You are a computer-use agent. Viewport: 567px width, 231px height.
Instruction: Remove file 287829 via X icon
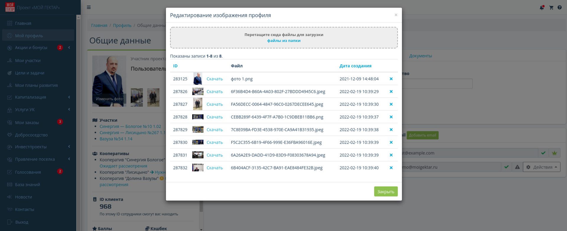point(391,130)
